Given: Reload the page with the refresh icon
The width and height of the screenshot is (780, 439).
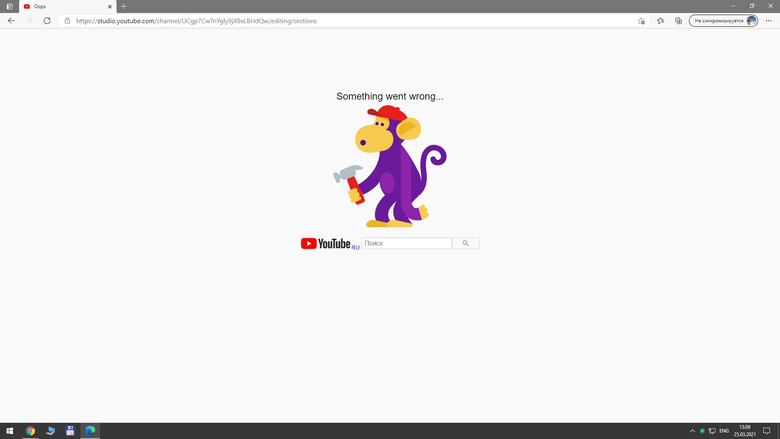Looking at the screenshot, I should point(47,21).
